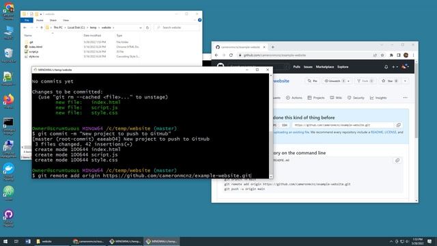Viewport: 437px width, 246px height.
Task: Sort by the Date modified column
Action: pos(92,36)
